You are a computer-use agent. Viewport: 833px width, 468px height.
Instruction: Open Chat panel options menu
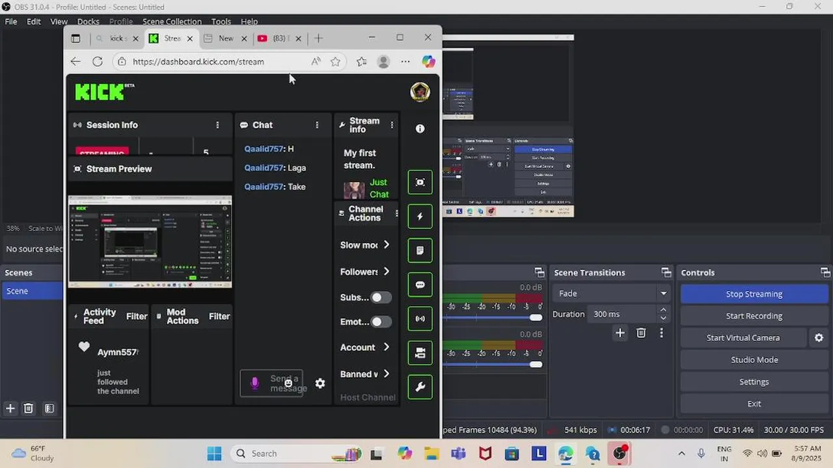(317, 125)
